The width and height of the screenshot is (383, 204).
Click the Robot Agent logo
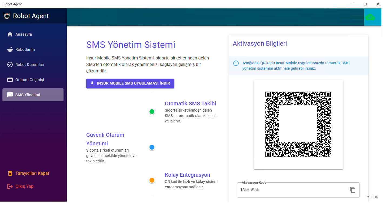(7, 16)
